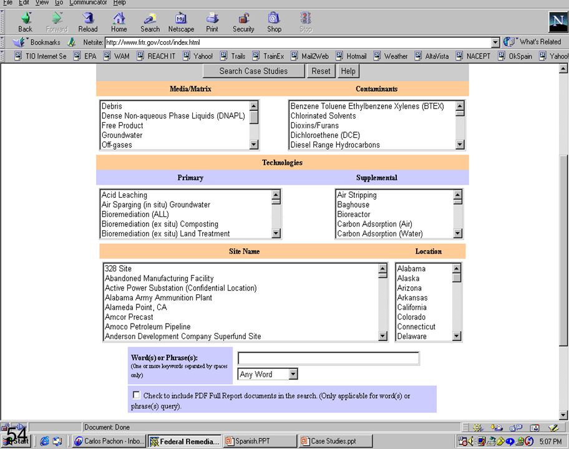Click the Netscape N logo icon

tap(558, 22)
